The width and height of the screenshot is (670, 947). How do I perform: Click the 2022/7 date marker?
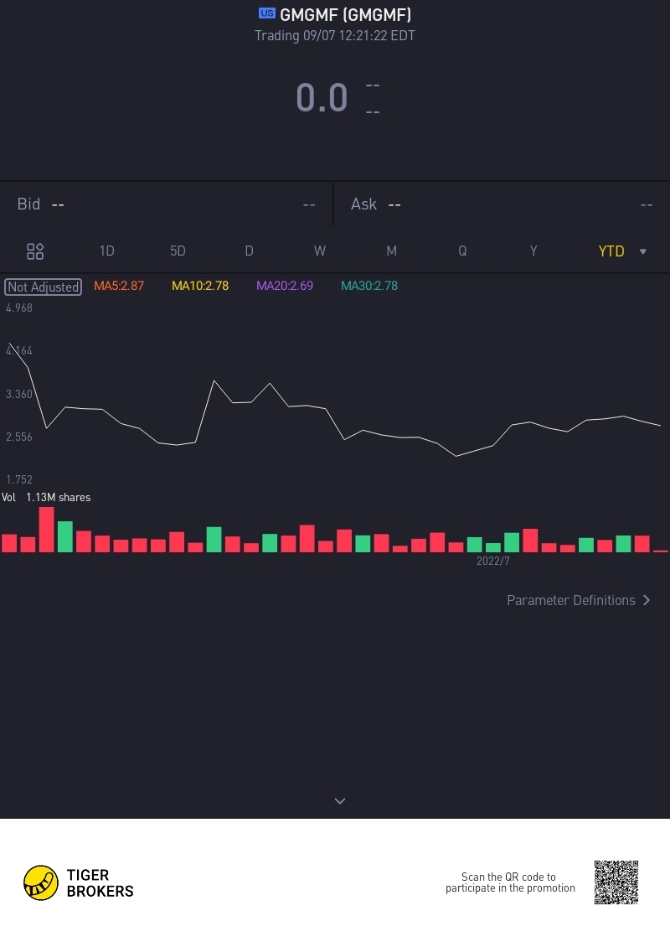point(493,561)
